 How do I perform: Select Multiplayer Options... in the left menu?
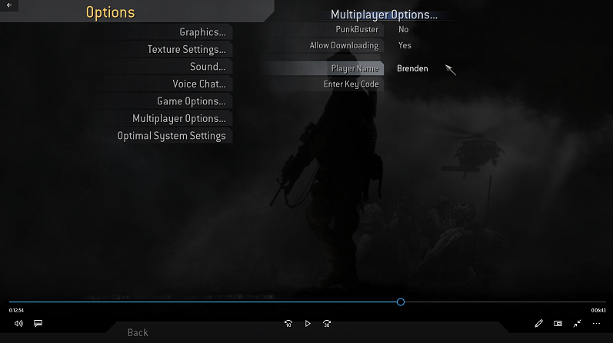(x=179, y=118)
